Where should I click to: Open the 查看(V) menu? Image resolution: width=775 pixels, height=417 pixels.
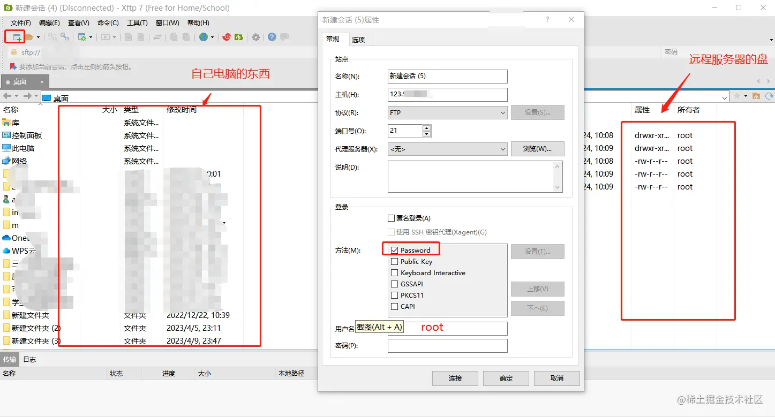point(79,23)
